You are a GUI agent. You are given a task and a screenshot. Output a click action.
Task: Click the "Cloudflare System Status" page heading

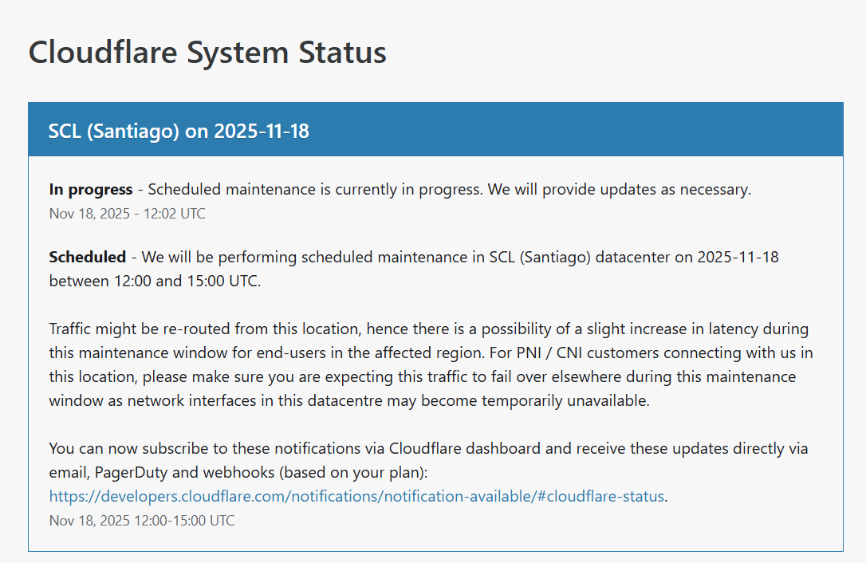[207, 53]
